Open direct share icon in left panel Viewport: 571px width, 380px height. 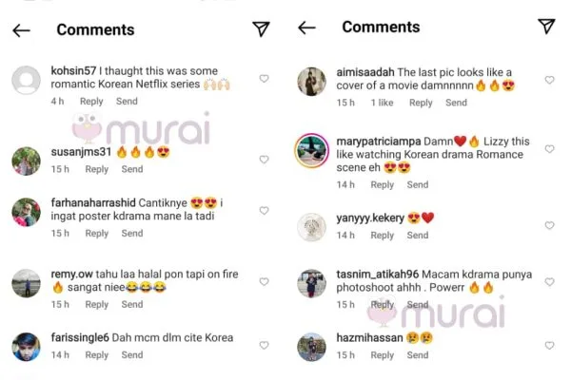click(261, 29)
